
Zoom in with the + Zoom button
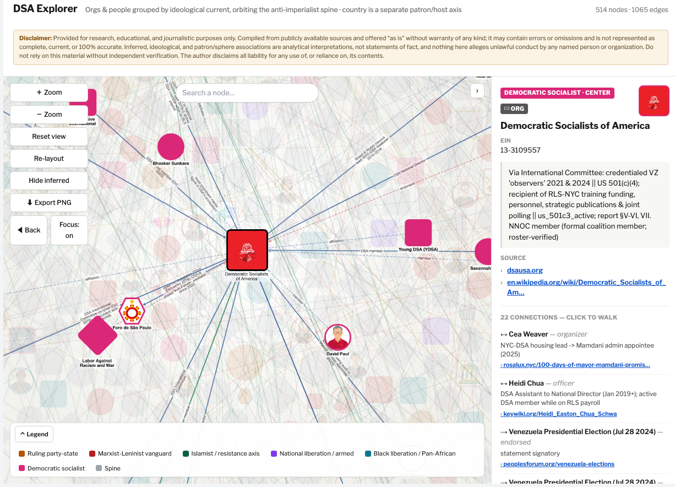click(x=49, y=93)
